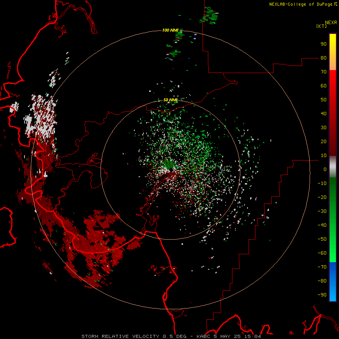Click the -40 value on velocity scale

tap(322, 225)
